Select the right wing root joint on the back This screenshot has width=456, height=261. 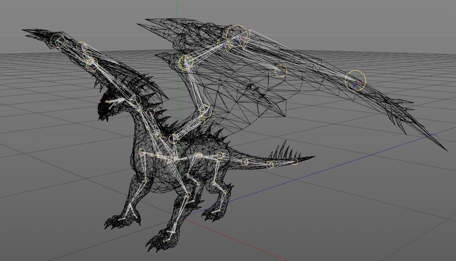174,138
